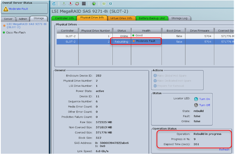
Task: Click Make Global Hot Spare action
Action: (172, 76)
